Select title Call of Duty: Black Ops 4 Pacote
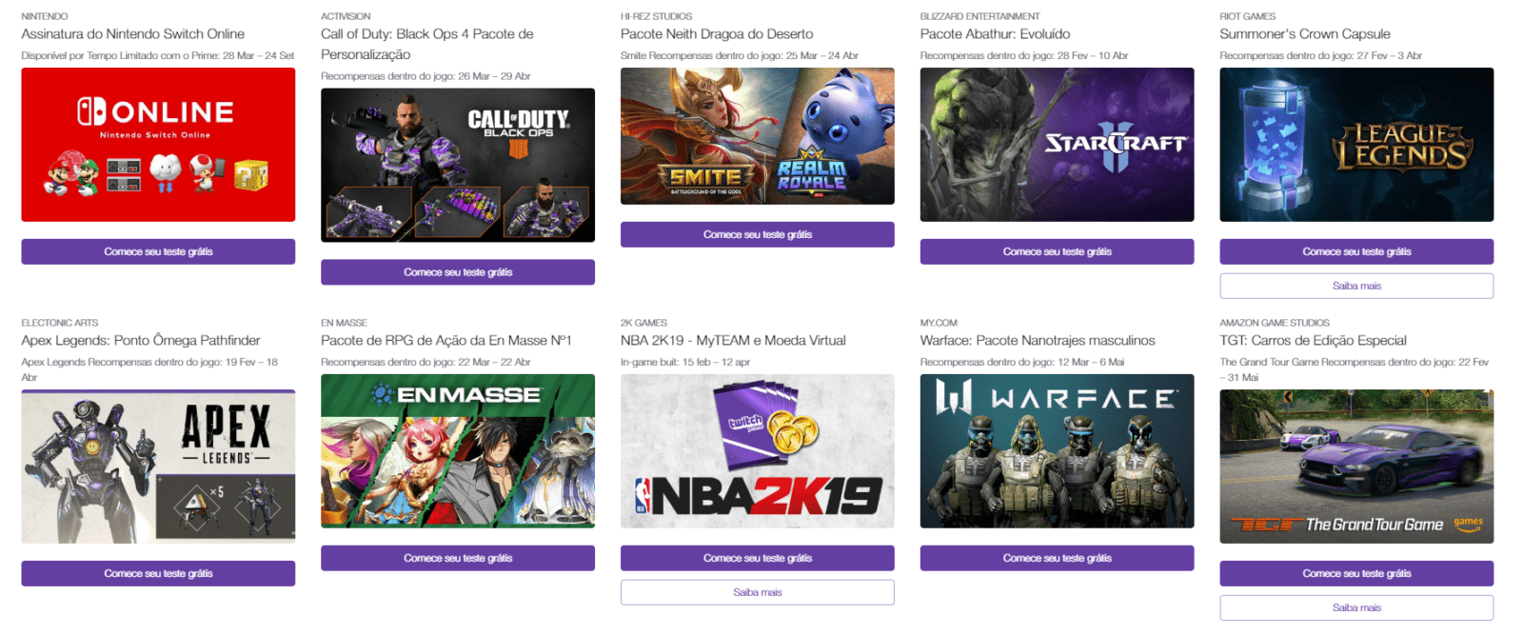Screen dimensions: 1523x636 (x=427, y=44)
